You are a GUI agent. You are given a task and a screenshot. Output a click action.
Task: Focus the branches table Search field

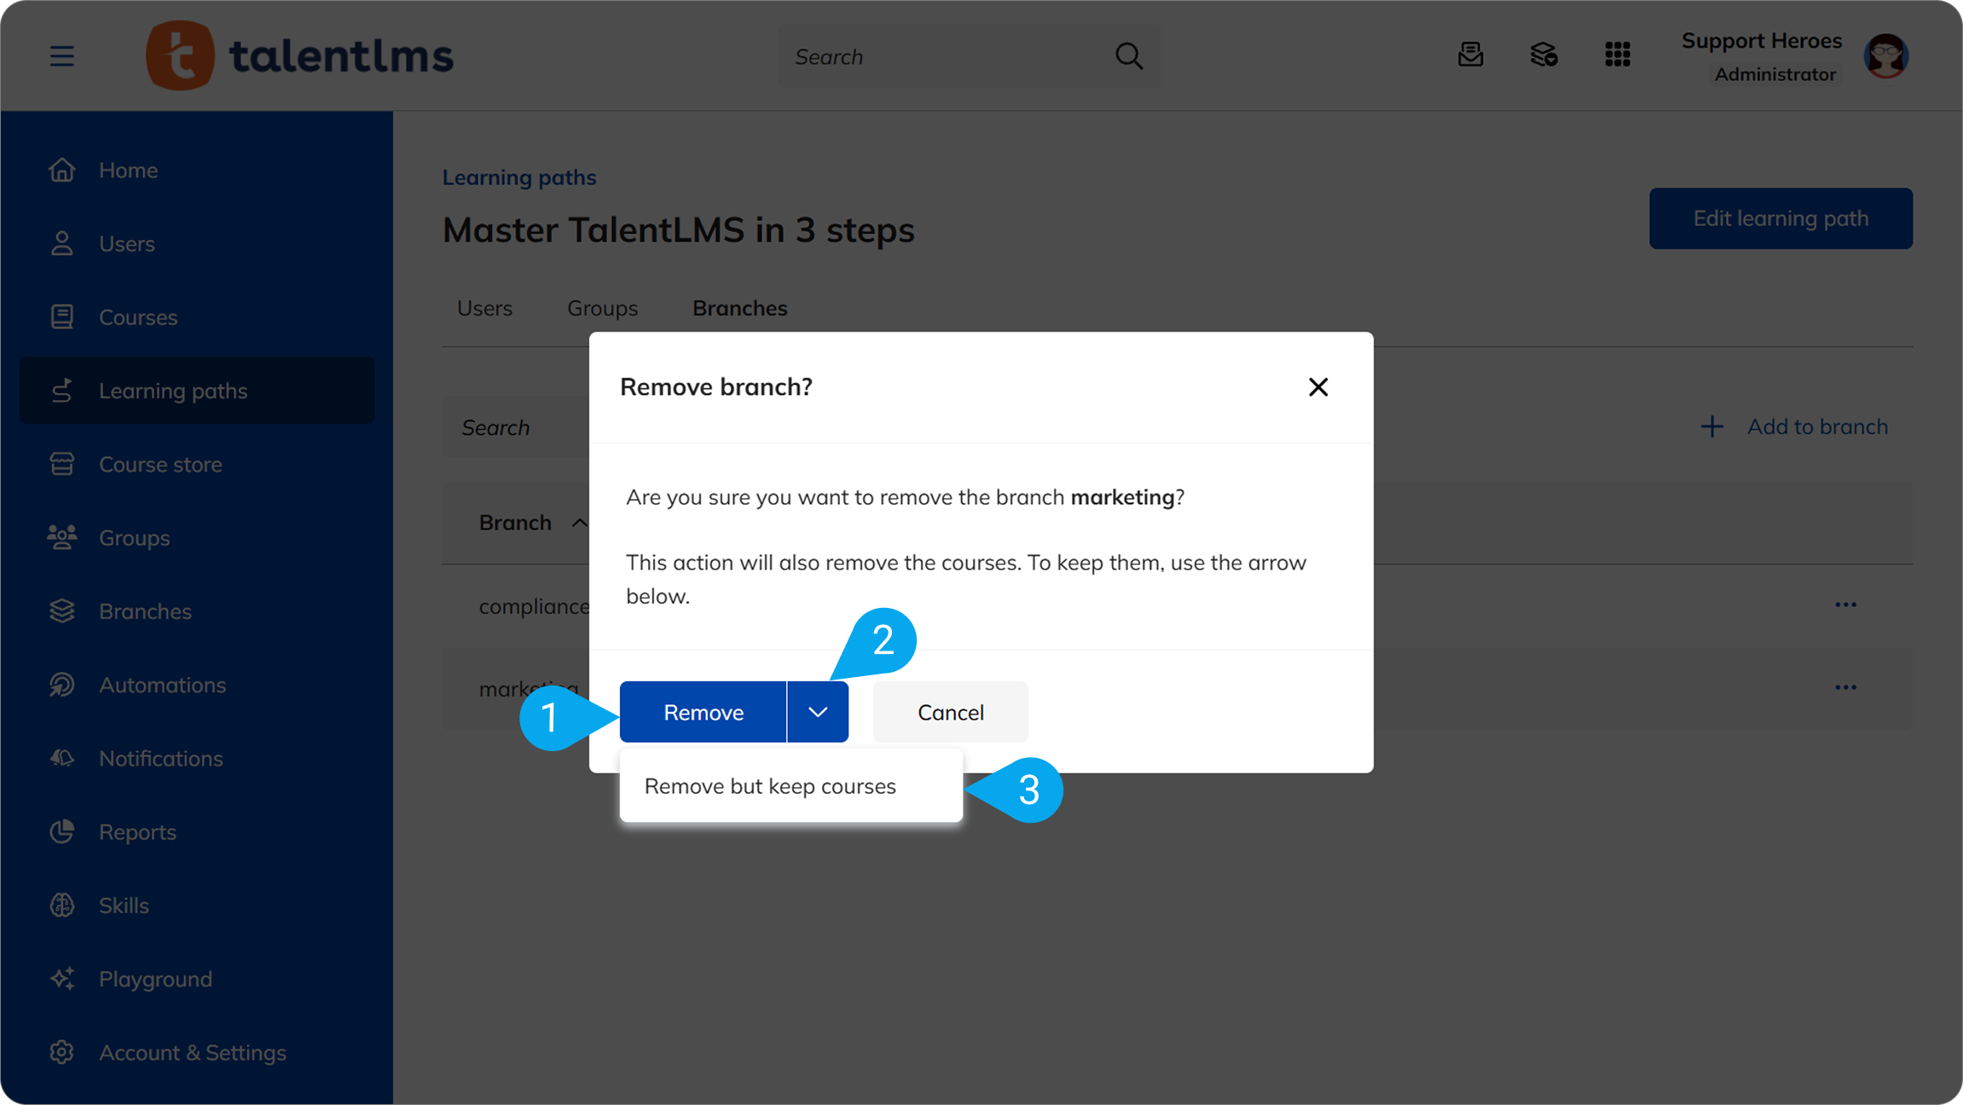coord(516,427)
